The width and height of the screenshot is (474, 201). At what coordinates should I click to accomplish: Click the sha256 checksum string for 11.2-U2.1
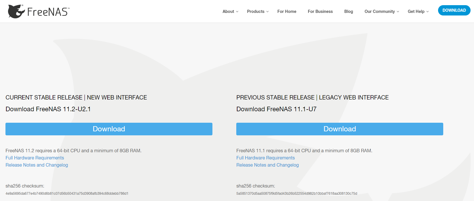67,194
